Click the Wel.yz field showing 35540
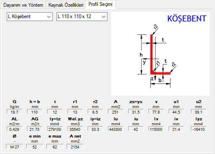This screenshot has height=154, width=215. tap(75, 129)
